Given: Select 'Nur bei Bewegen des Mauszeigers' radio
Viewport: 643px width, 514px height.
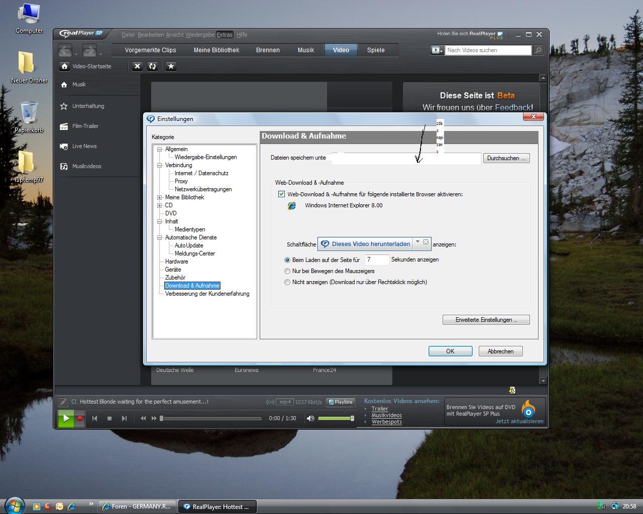Looking at the screenshot, I should pos(287,271).
